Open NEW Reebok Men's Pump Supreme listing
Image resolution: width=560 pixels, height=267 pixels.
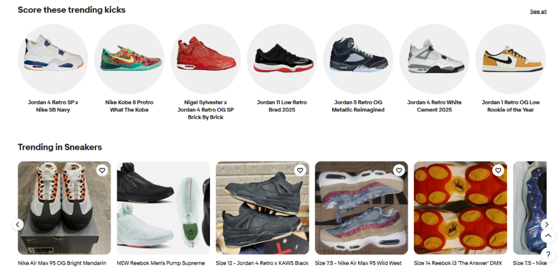(x=161, y=263)
